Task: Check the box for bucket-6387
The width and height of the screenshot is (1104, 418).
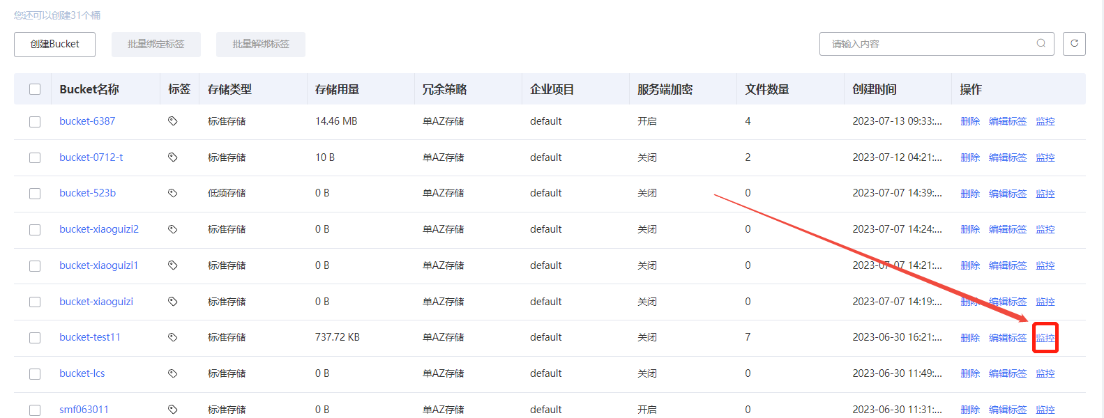Action: pos(35,122)
